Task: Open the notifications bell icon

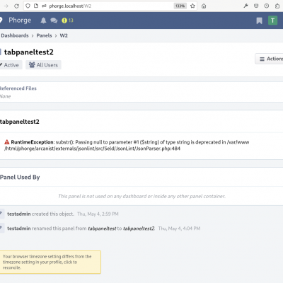Action: pyautogui.click(x=43, y=21)
